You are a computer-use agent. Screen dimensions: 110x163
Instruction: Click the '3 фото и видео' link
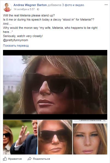click(x=73, y=5)
